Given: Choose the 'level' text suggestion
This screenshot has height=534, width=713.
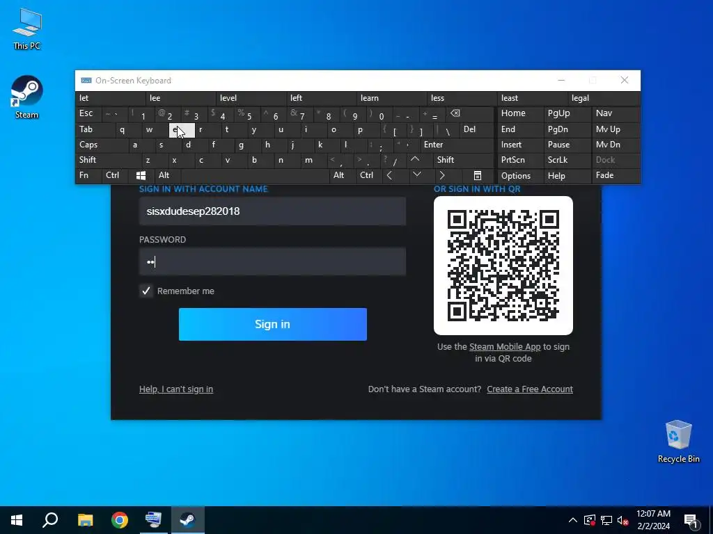Looking at the screenshot, I should [x=252, y=98].
